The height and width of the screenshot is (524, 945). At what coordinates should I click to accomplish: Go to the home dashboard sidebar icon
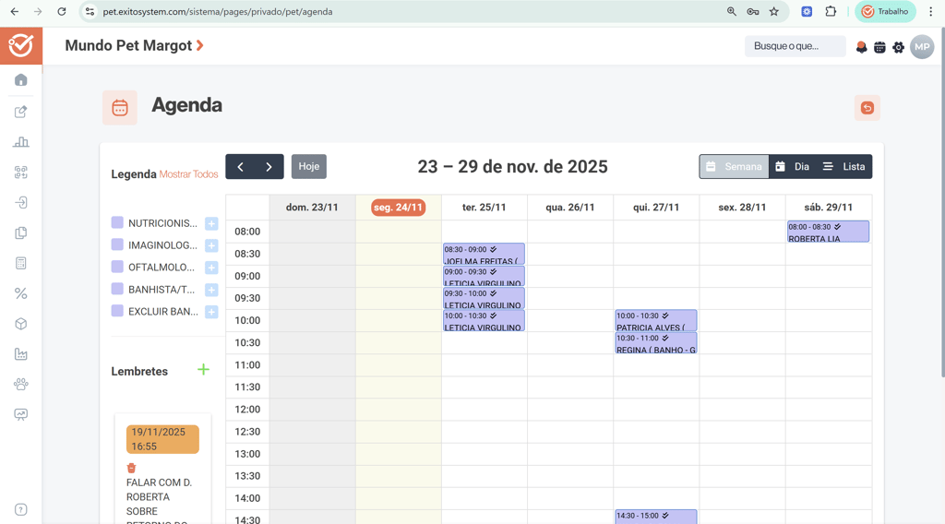21,80
